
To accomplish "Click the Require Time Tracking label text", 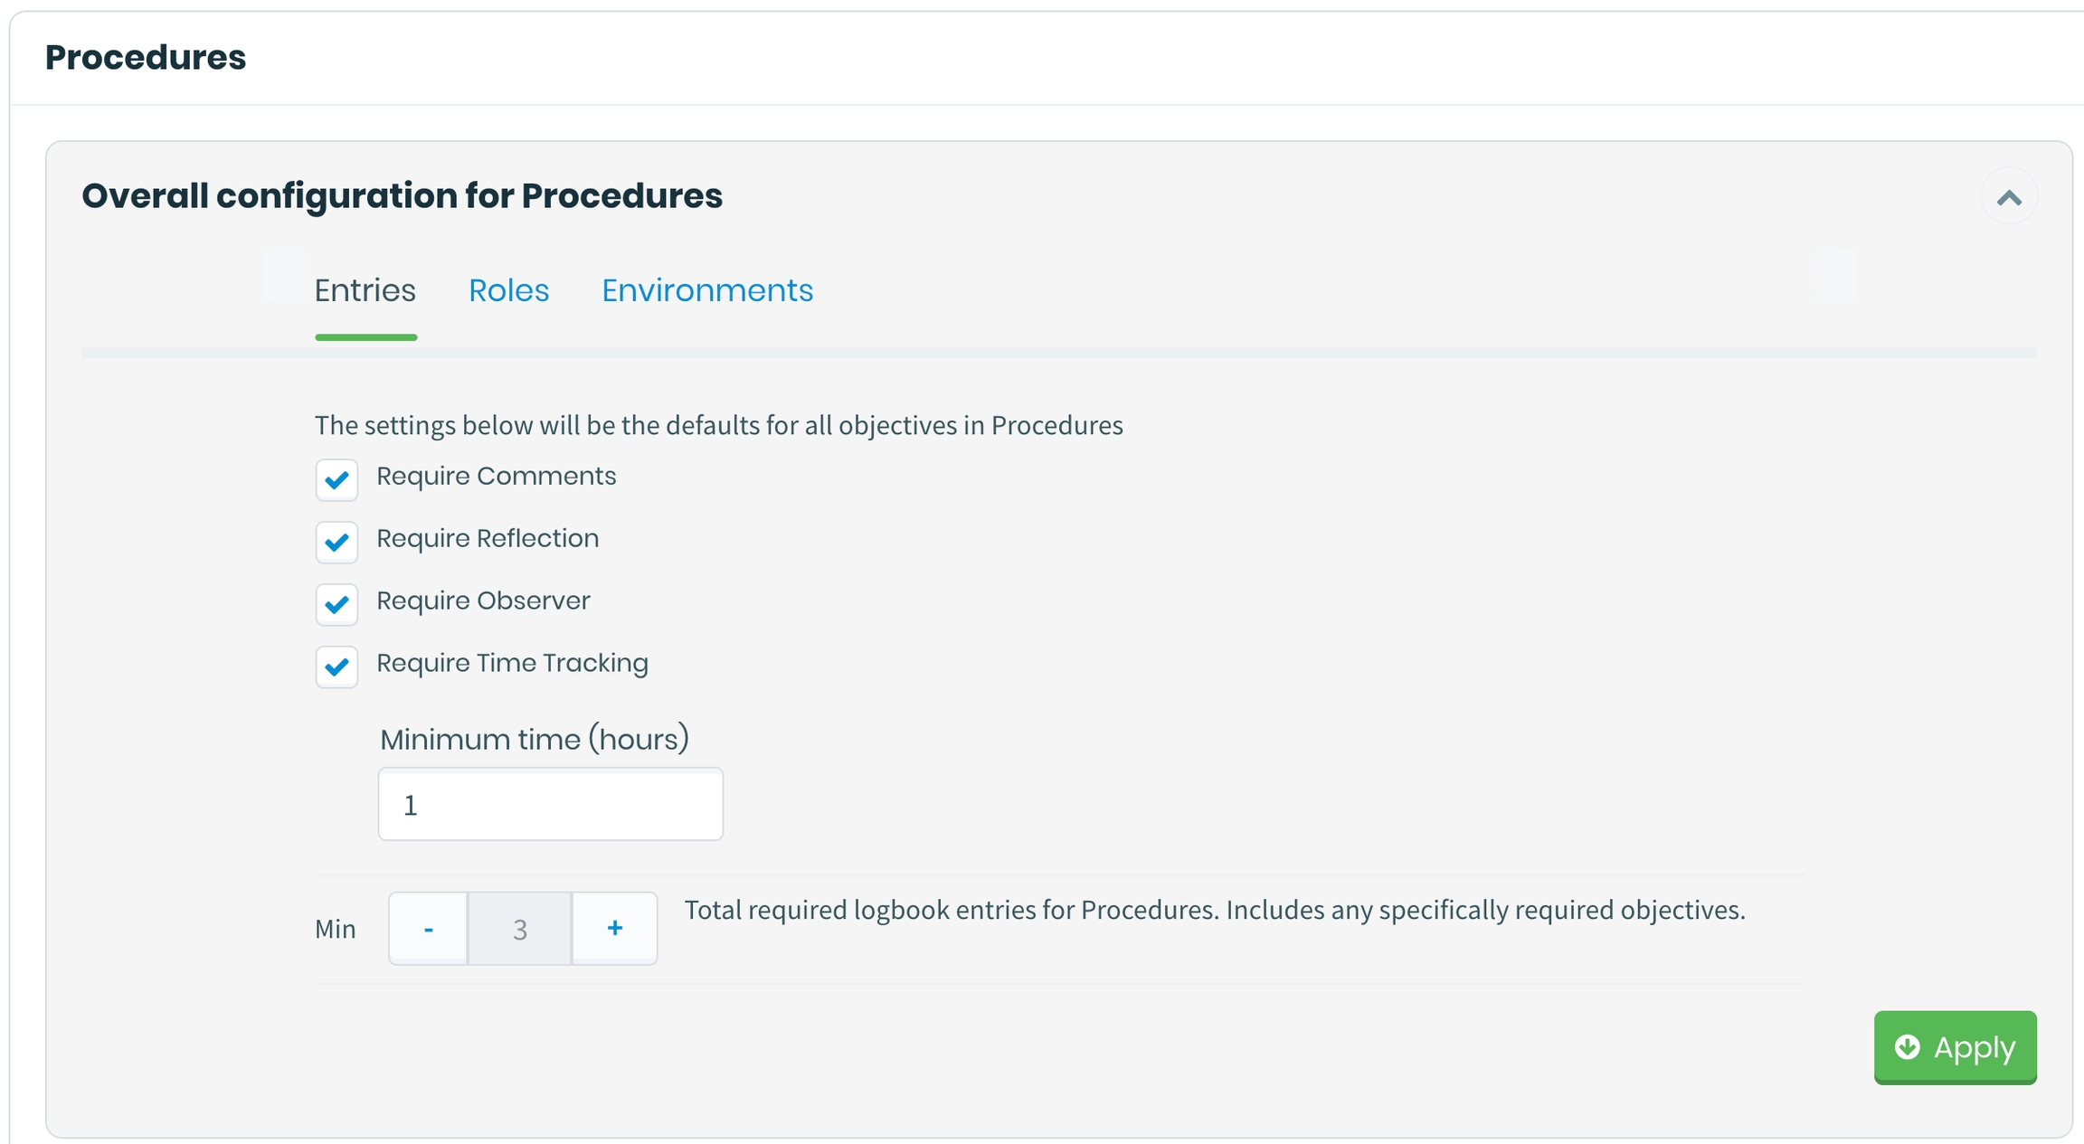I will click(x=512, y=664).
